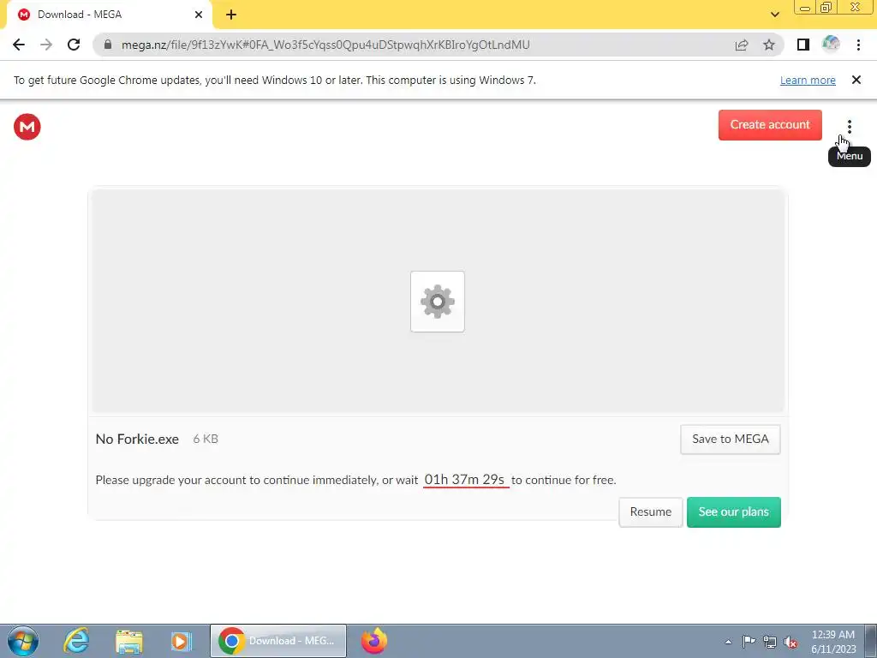Click the No Forkie.exe file name
The height and width of the screenshot is (658, 877).
137,440
